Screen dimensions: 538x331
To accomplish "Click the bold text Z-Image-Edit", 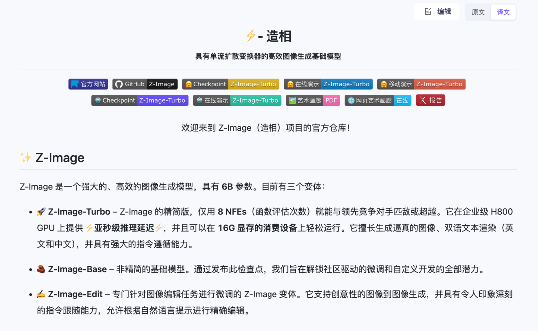I will point(75,294).
